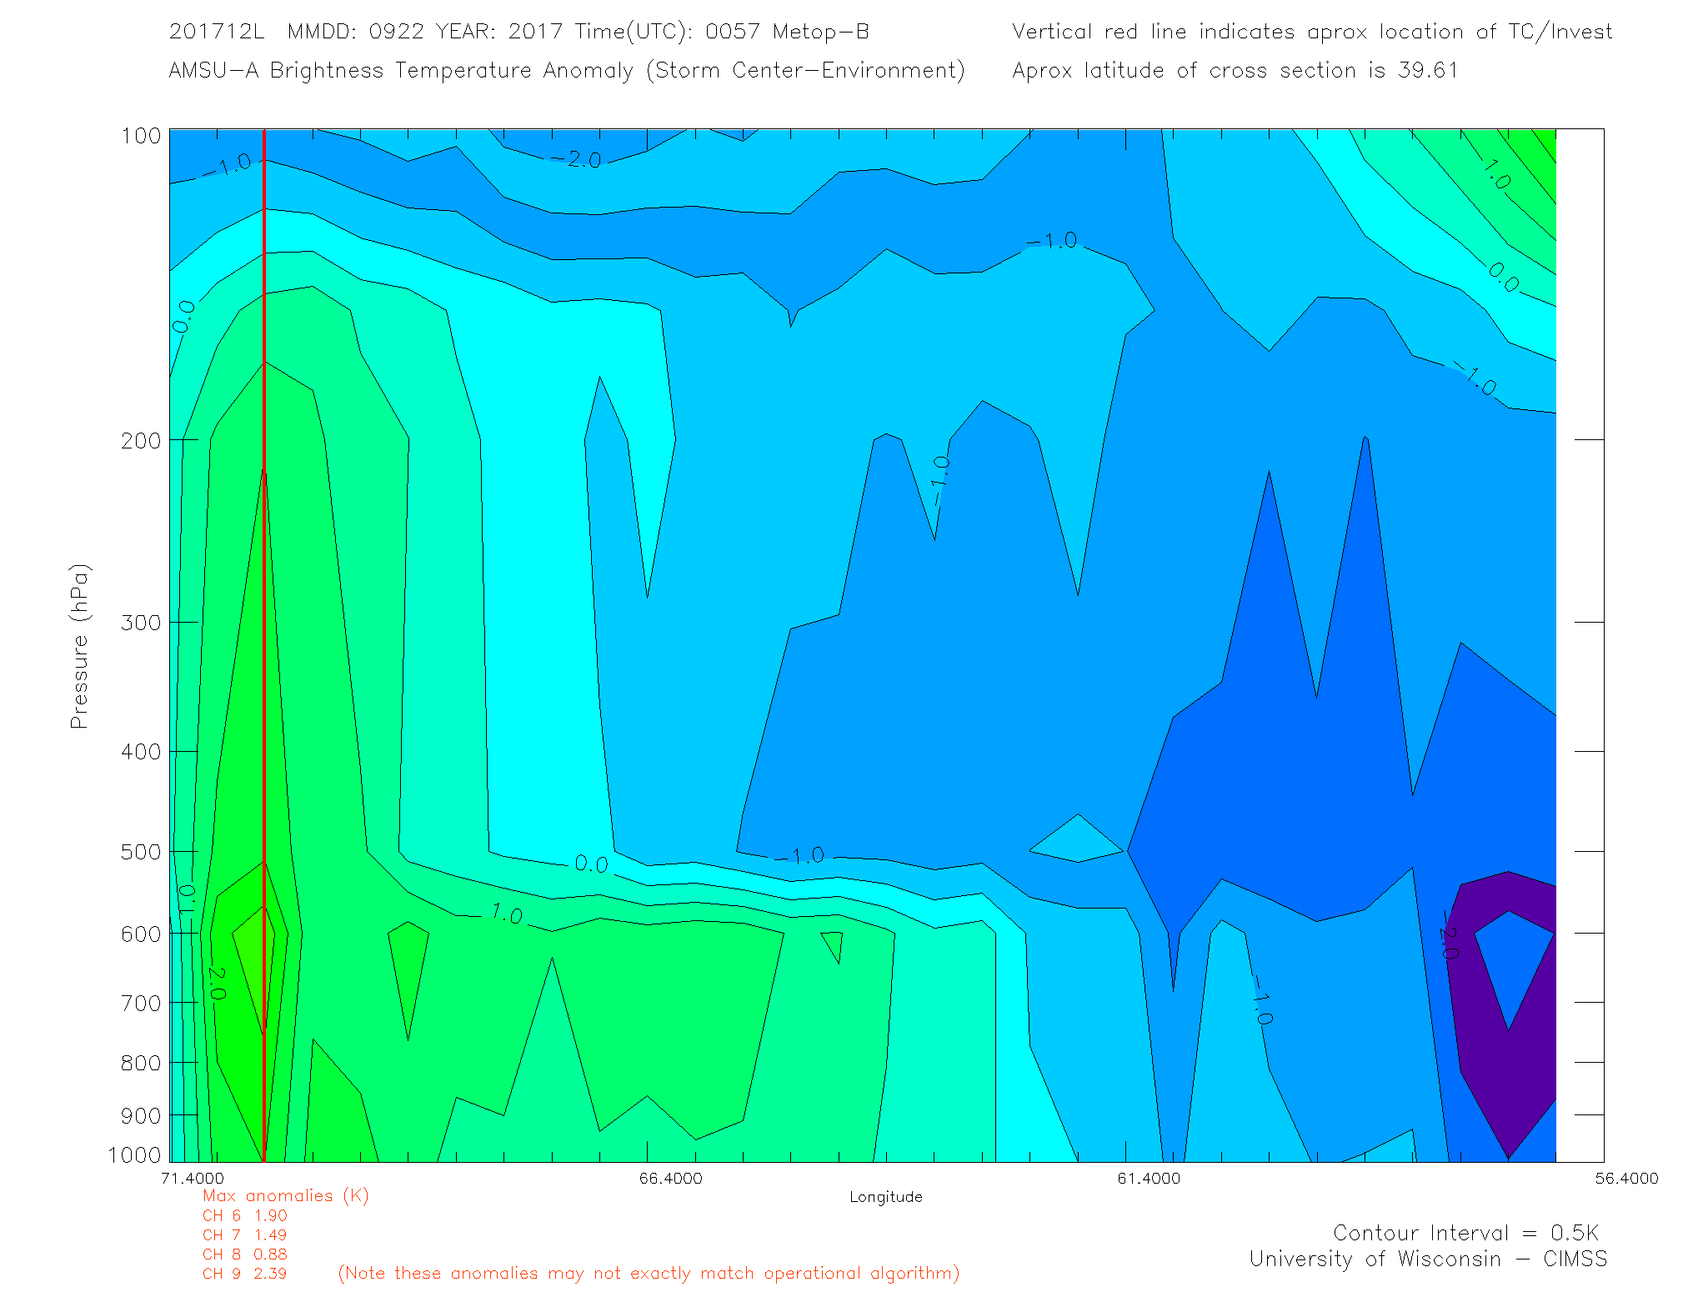This screenshot has width=1688, height=1292.
Task: Click the Max anomalies (K) heading
Action: coord(285,1196)
